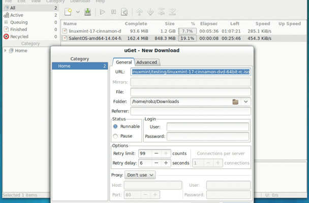
Task: Pause the download with the pause icon
Action: 113,12
